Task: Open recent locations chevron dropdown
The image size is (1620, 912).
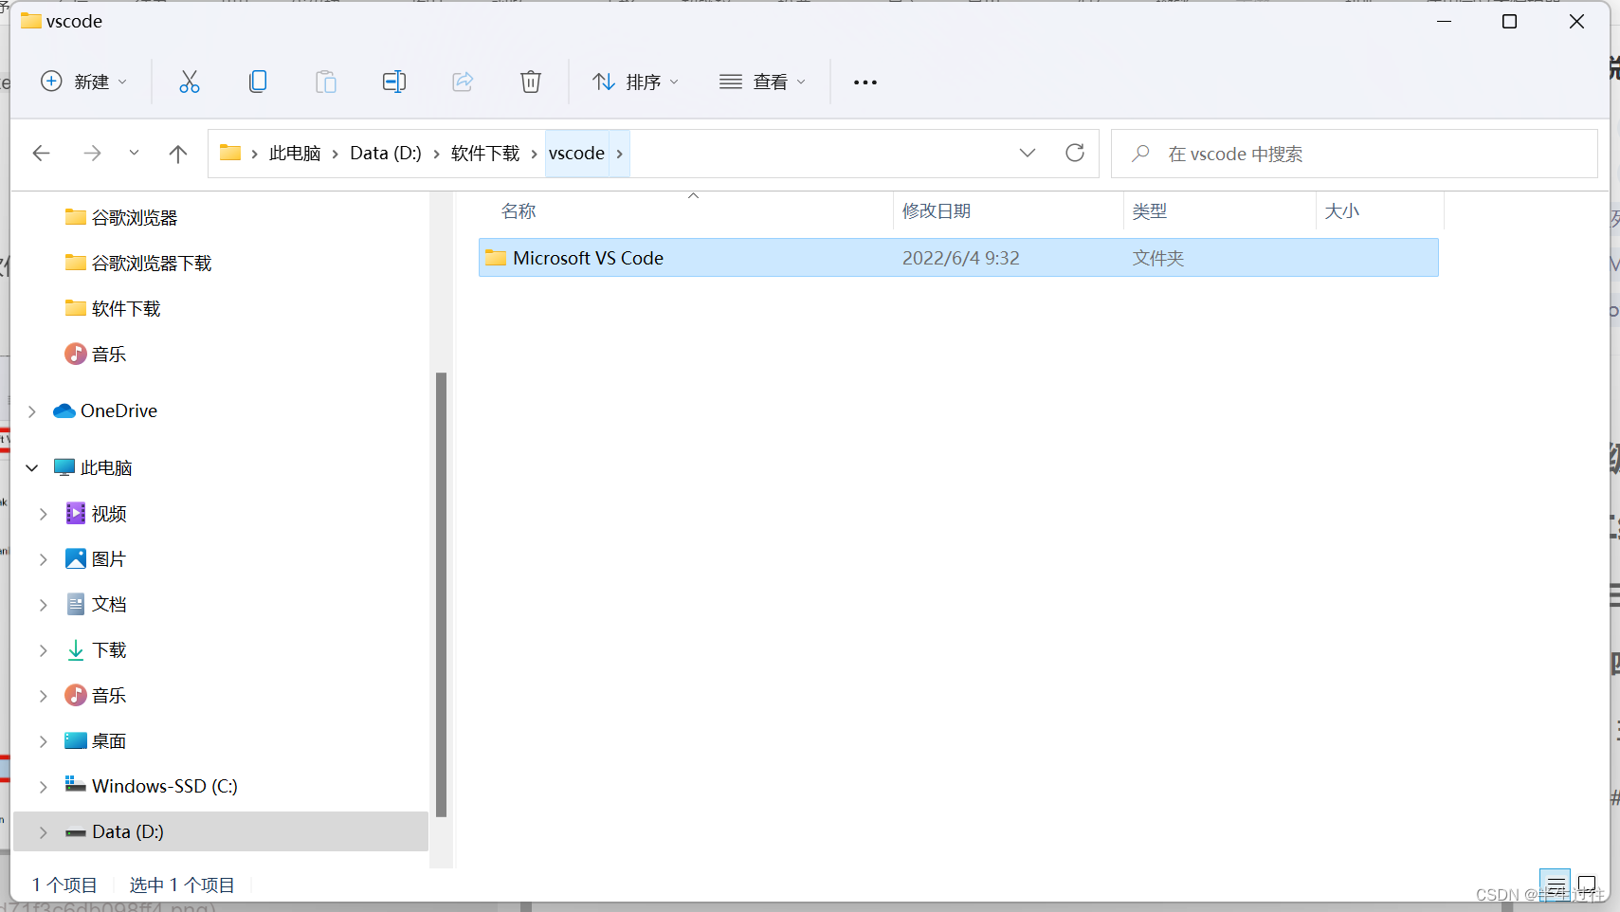Action: point(134,153)
